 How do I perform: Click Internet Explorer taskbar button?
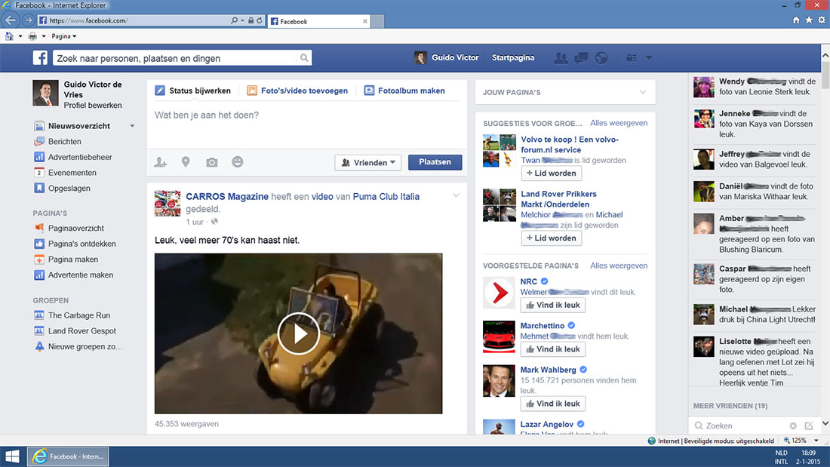pyautogui.click(x=68, y=456)
